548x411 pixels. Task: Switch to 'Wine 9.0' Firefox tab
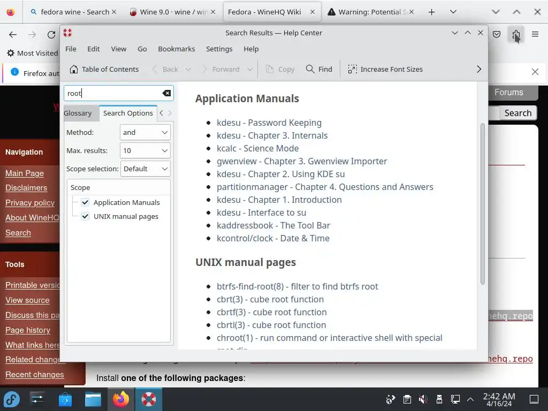pyautogui.click(x=173, y=12)
